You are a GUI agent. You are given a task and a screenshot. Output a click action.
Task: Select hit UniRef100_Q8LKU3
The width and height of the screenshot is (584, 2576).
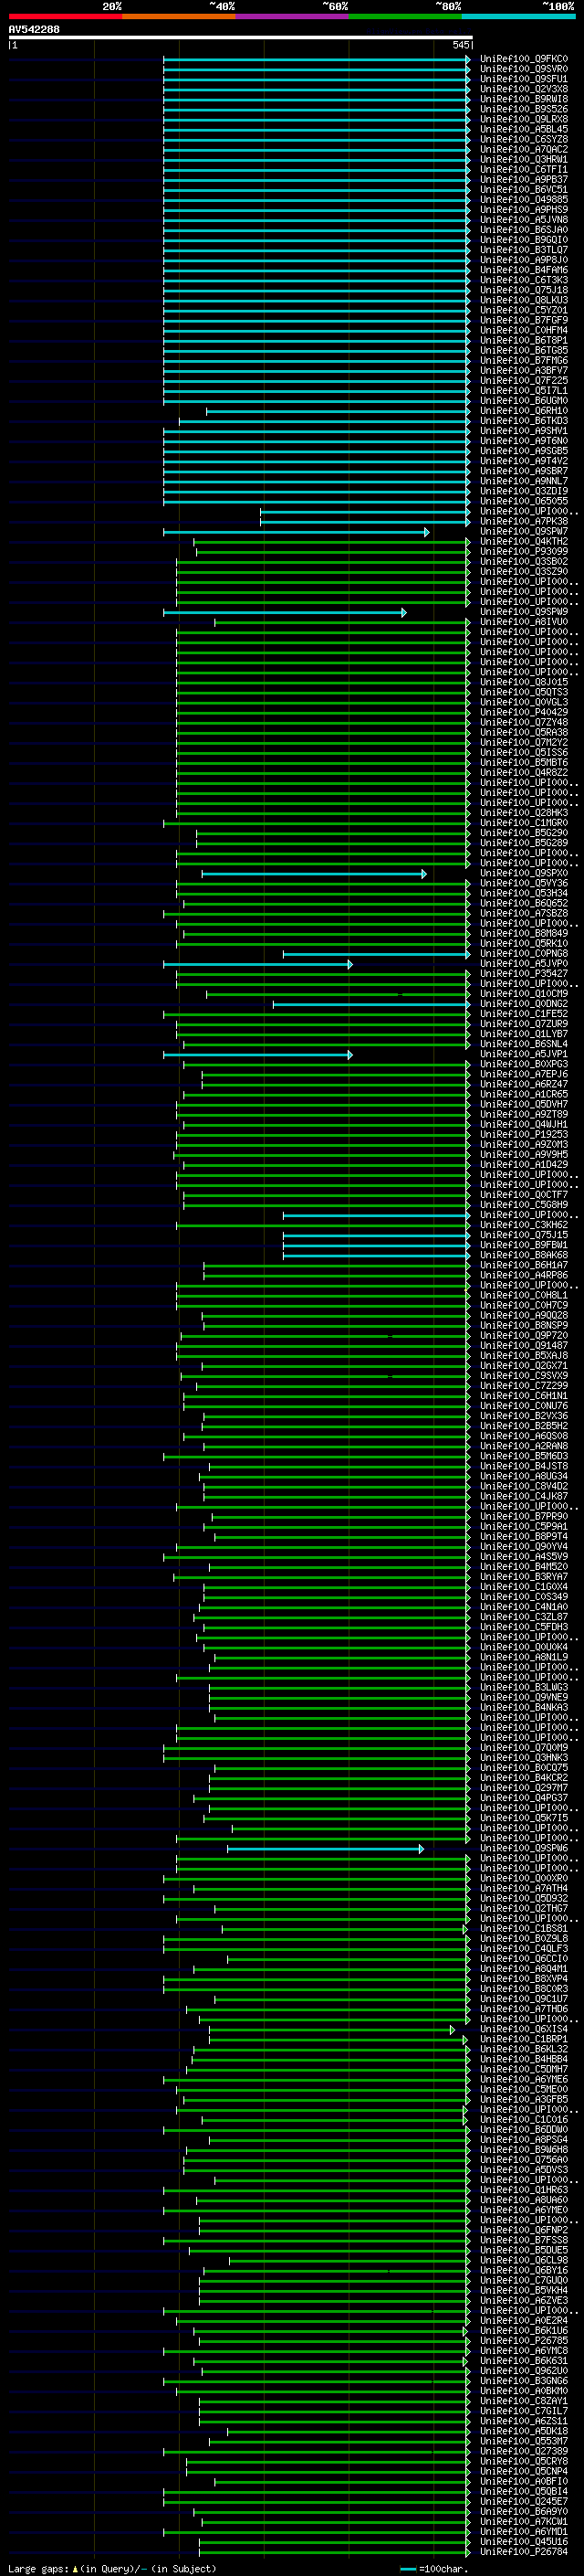click(x=523, y=300)
